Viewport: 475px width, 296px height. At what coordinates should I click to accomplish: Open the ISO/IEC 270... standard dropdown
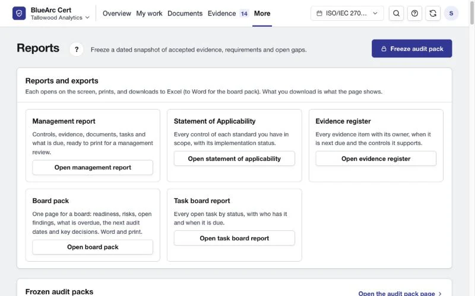tap(347, 13)
